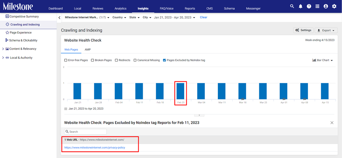The image size is (342, 158).
Task: Click the annotation comment icon at Apr 01
Action: pyautogui.click(x=284, y=99)
